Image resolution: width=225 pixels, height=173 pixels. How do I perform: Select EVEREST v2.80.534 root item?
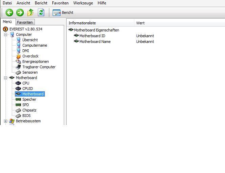[26, 29]
